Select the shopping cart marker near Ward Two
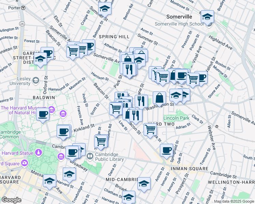This screenshot has height=204, width=255. [x=150, y=130]
